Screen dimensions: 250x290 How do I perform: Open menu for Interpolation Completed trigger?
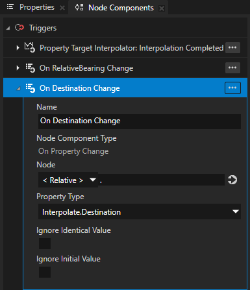coord(232,47)
